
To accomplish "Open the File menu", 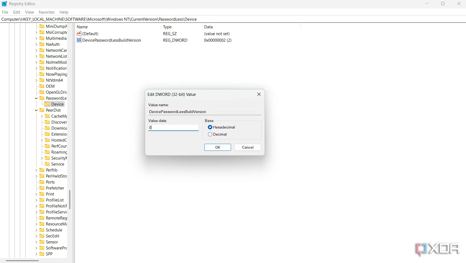I will click(5, 12).
